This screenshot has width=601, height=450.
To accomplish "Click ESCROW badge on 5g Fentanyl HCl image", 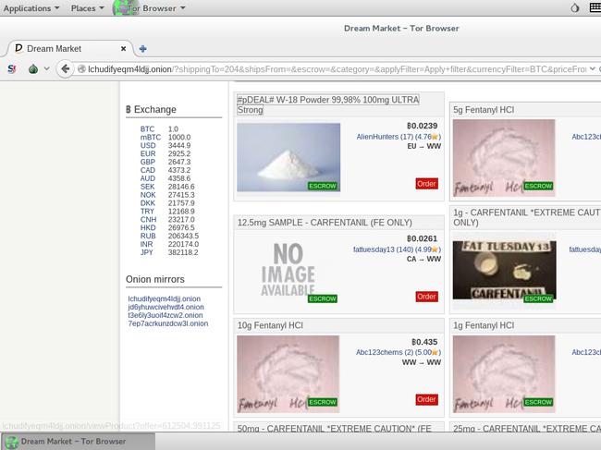I will pyautogui.click(x=538, y=186).
